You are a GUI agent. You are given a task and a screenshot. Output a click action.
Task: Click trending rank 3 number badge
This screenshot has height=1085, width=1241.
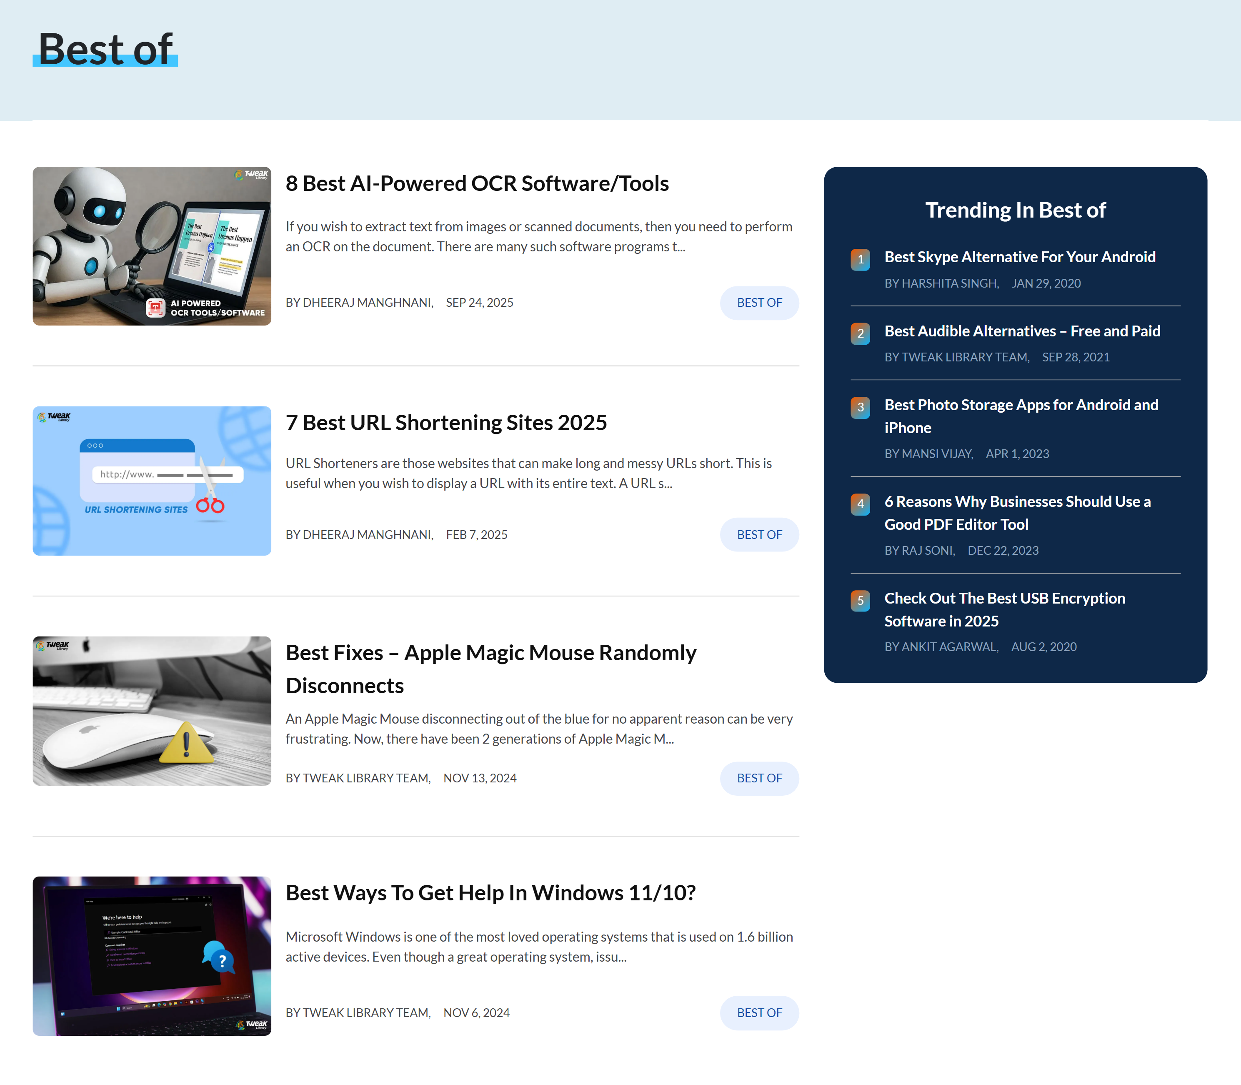pos(860,408)
